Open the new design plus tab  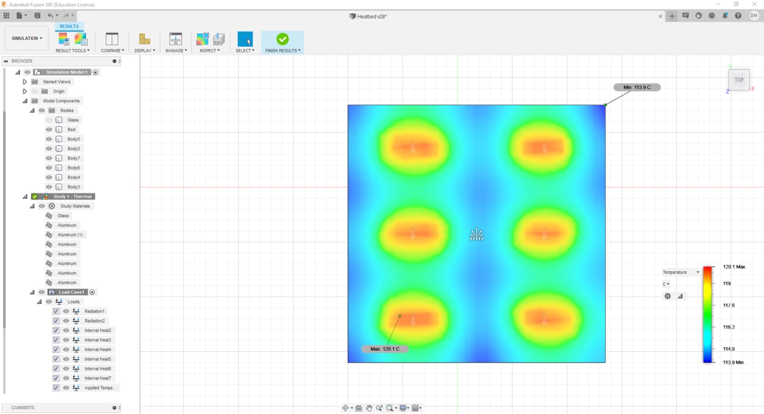(x=672, y=16)
